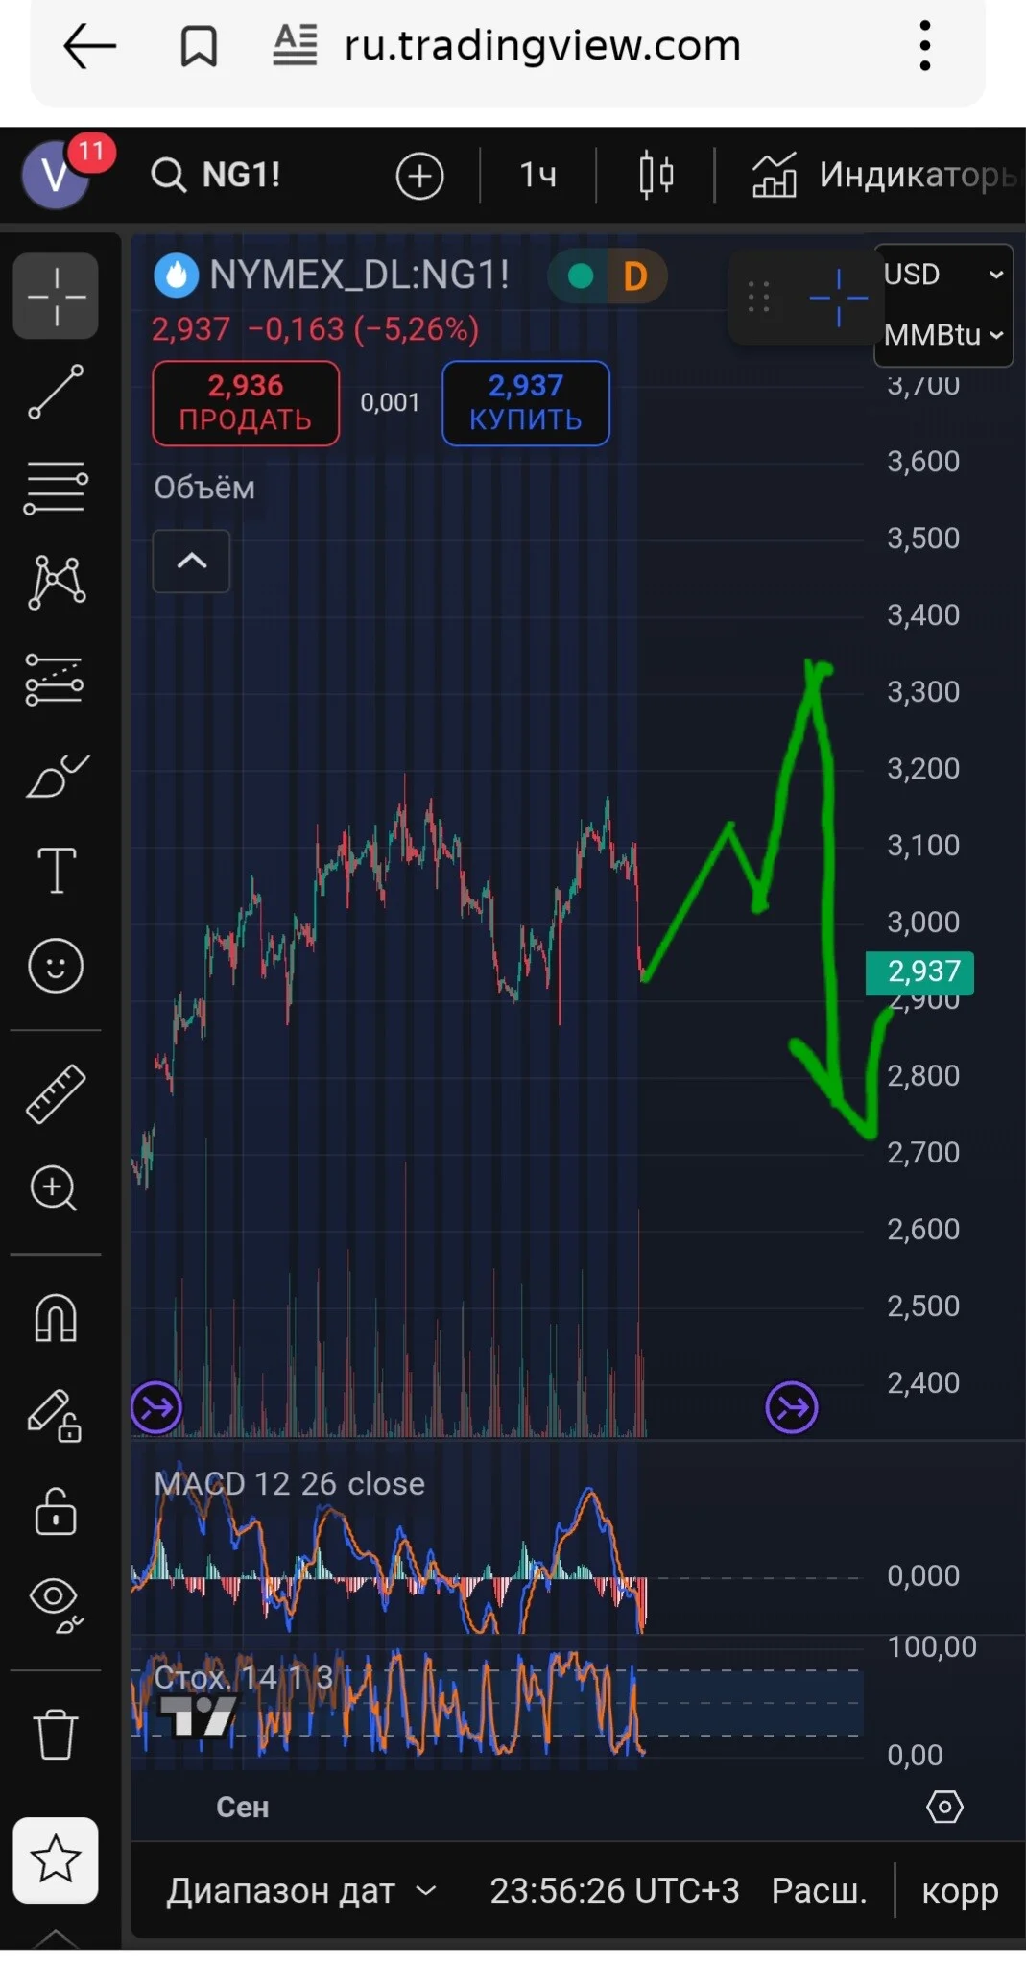Delete drawings with the trash icon

(56, 1734)
